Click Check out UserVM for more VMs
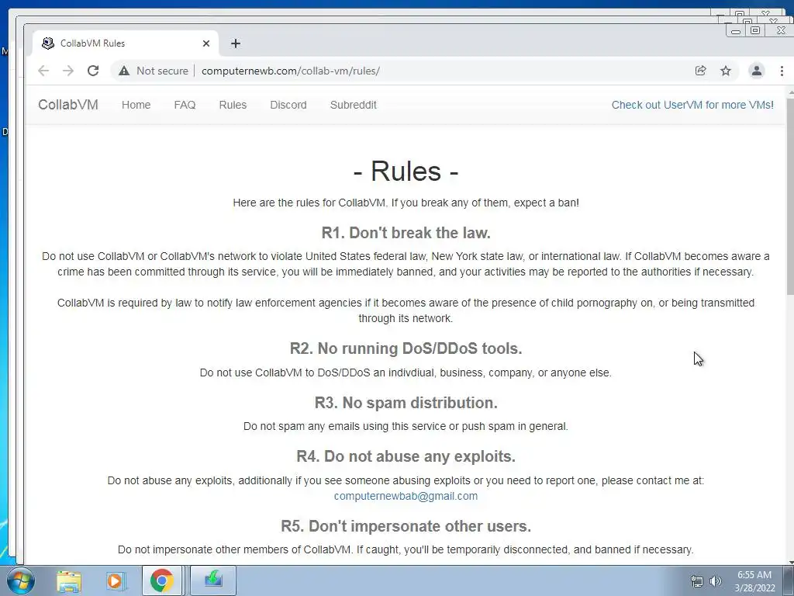 tap(692, 105)
